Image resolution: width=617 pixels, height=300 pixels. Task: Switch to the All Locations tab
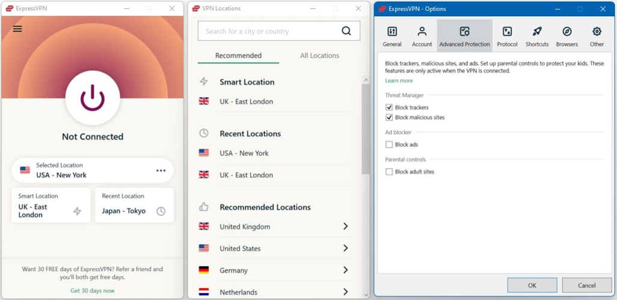(319, 56)
